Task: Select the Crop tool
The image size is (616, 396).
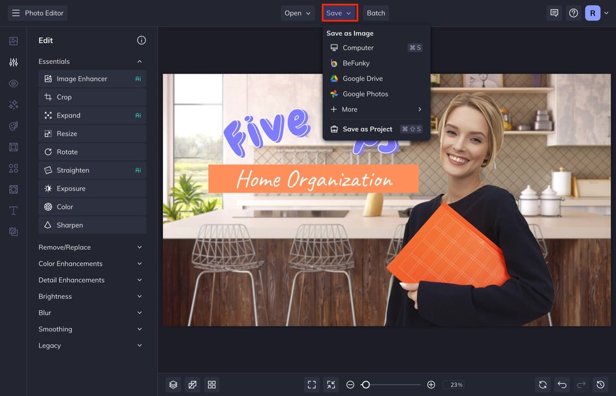Action: click(x=92, y=97)
